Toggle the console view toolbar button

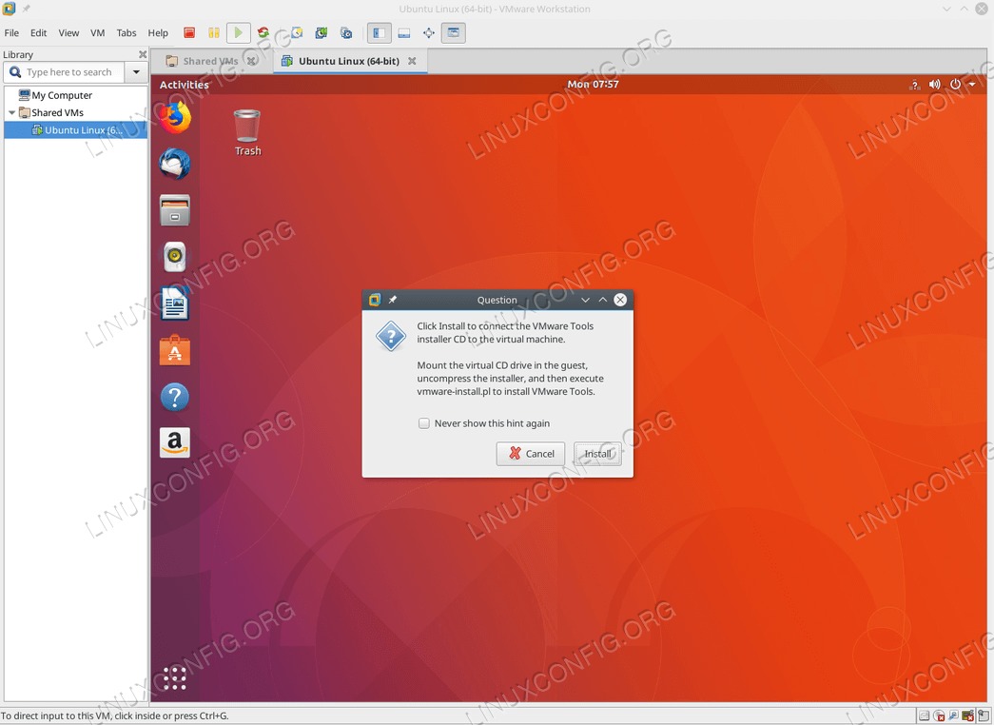point(454,32)
